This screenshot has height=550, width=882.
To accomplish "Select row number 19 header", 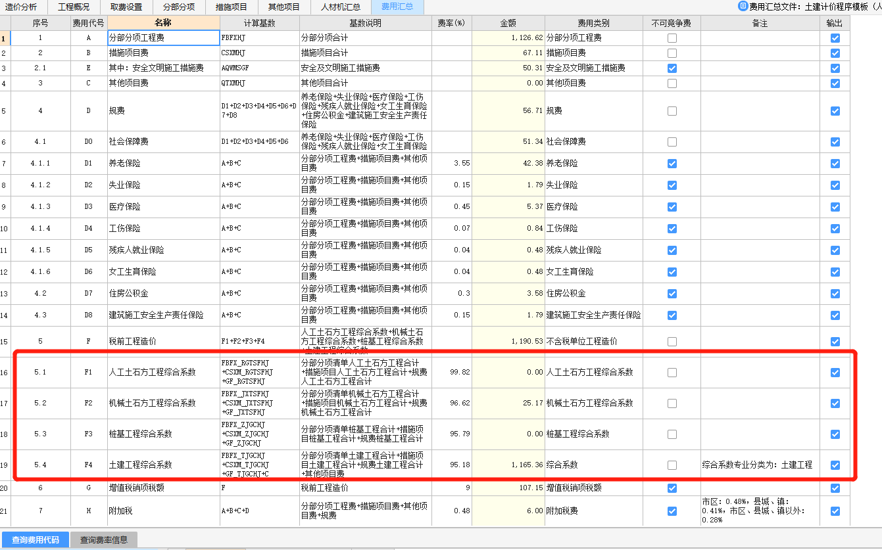I will point(5,465).
